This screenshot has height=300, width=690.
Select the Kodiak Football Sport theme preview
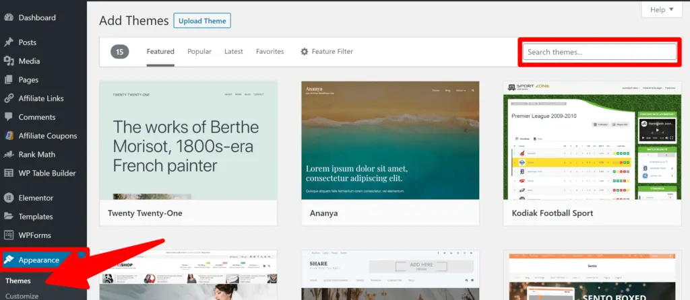pyautogui.click(x=592, y=141)
